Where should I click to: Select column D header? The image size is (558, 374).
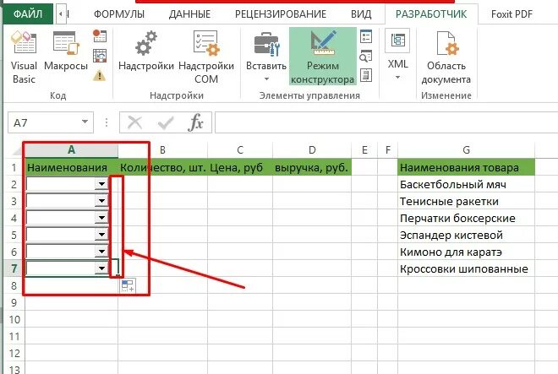[312, 150]
